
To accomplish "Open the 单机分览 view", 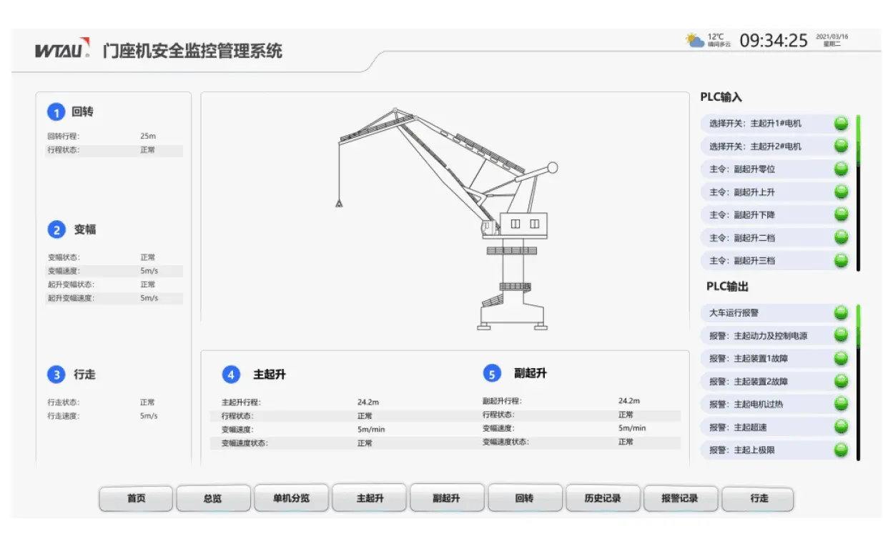I will coord(291,498).
